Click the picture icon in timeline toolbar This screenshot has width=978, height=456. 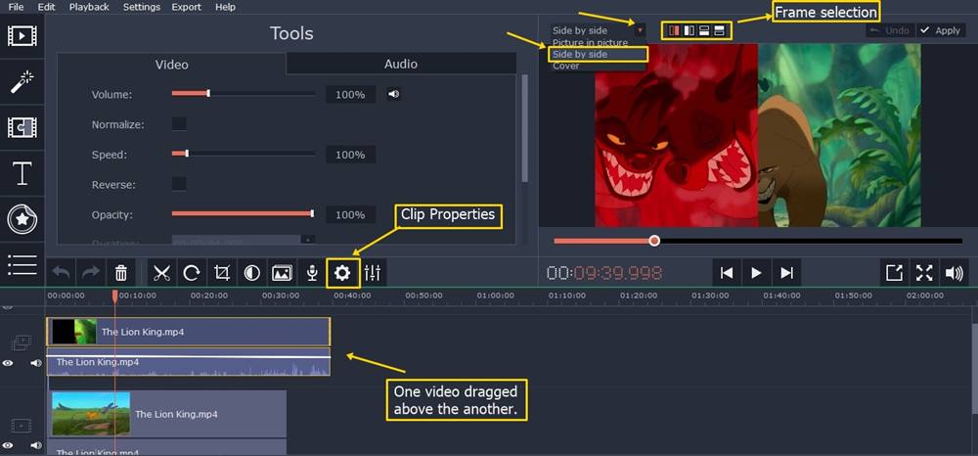[x=282, y=273]
